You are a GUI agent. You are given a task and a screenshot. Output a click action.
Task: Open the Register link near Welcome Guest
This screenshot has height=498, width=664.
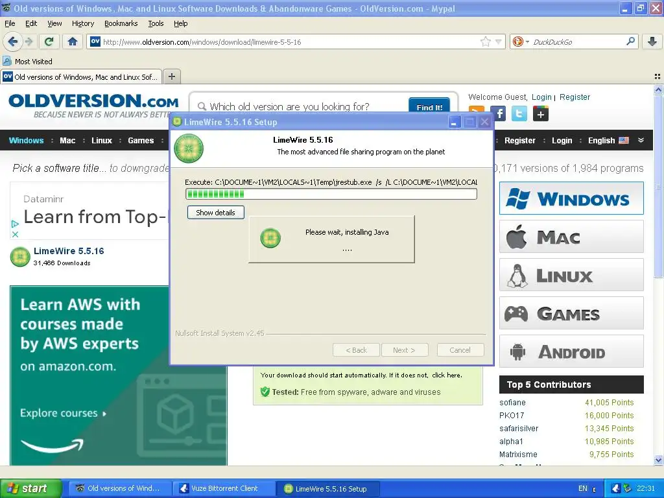coord(575,97)
